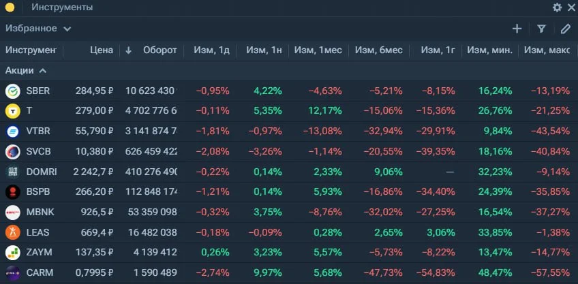Viewport: 578px width, 284px height.
Task: Sort by the Изм, мин. column
Action: pyautogui.click(x=489, y=50)
